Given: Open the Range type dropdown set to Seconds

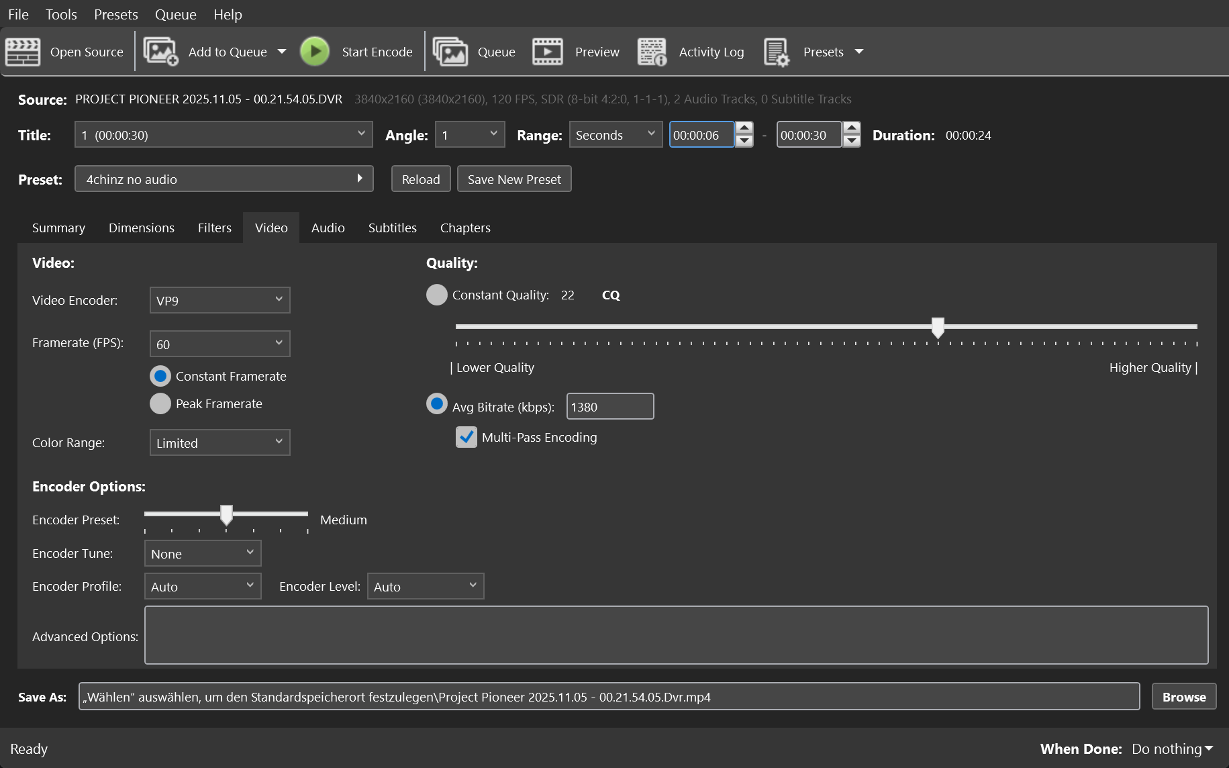Looking at the screenshot, I should (616, 134).
